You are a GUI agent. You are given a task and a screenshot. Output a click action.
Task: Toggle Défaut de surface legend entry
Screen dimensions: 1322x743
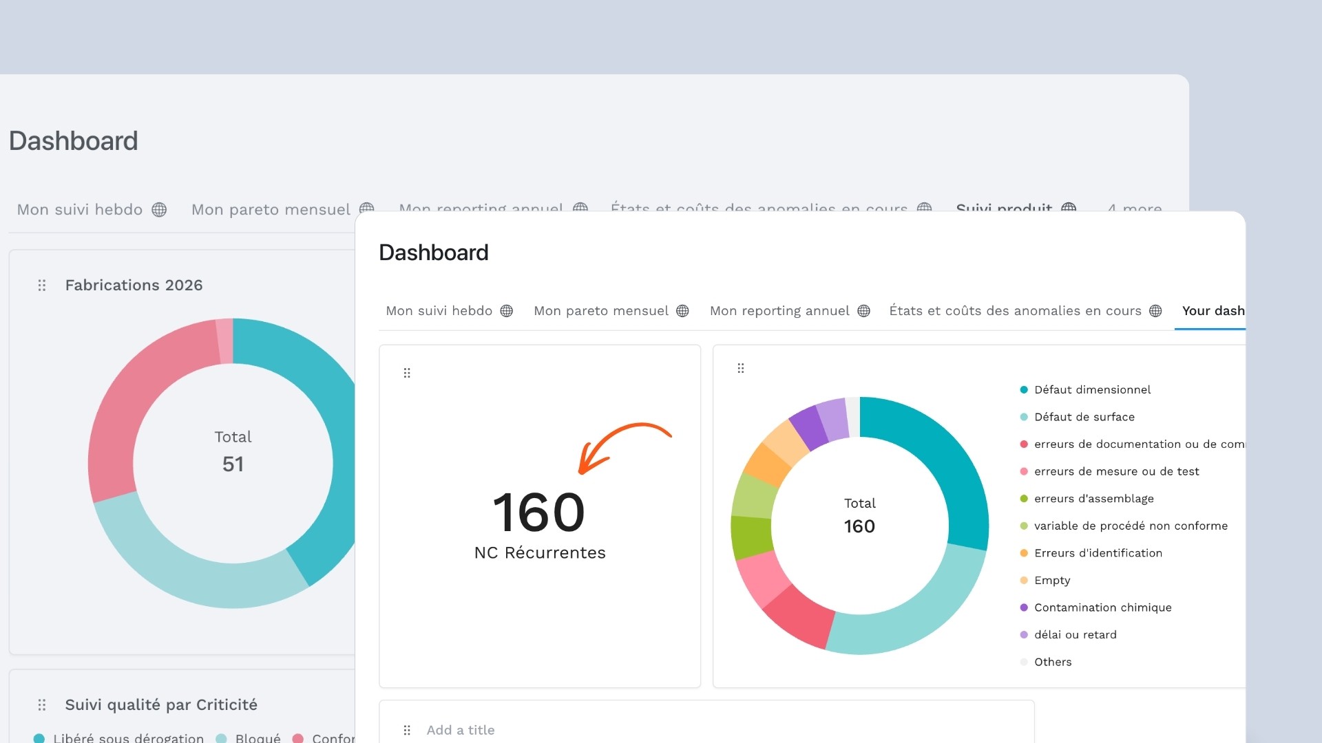tap(1077, 417)
